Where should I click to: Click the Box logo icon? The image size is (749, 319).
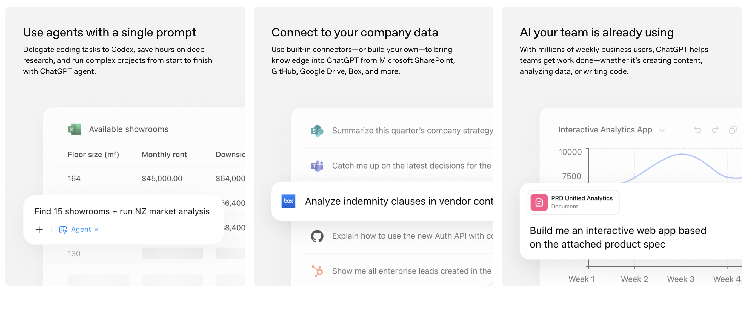(x=288, y=201)
